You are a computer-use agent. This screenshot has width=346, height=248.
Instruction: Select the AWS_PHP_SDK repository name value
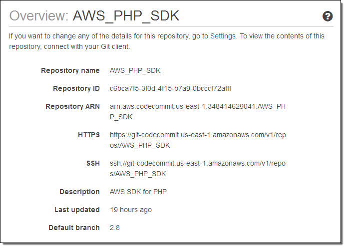click(135, 70)
